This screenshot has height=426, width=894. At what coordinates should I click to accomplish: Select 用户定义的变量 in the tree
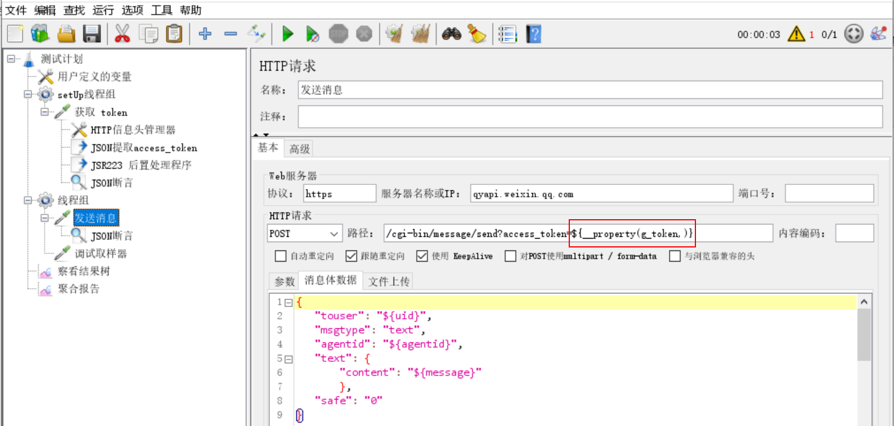pos(94,77)
